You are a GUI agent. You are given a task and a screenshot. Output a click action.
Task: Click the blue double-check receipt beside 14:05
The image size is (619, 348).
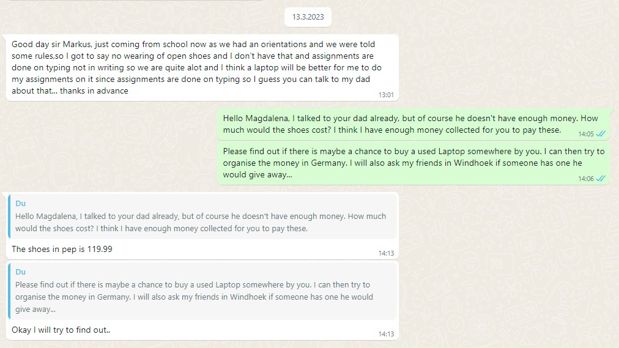[601, 133]
